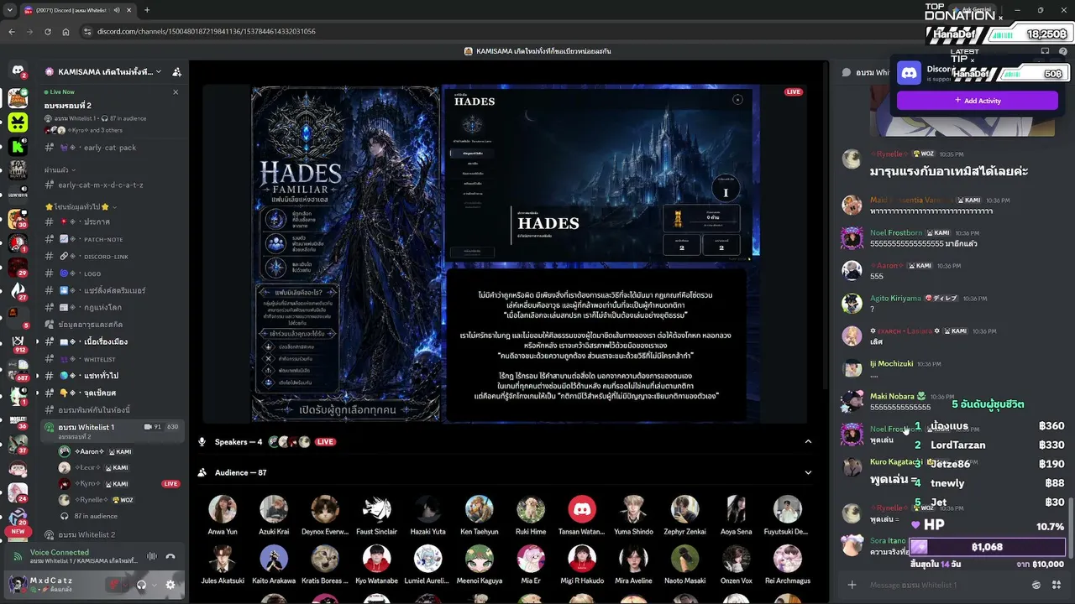Image resolution: width=1075 pixels, height=604 pixels.
Task: Open Kyo Watanabe audience member avatar
Action: click(x=376, y=558)
